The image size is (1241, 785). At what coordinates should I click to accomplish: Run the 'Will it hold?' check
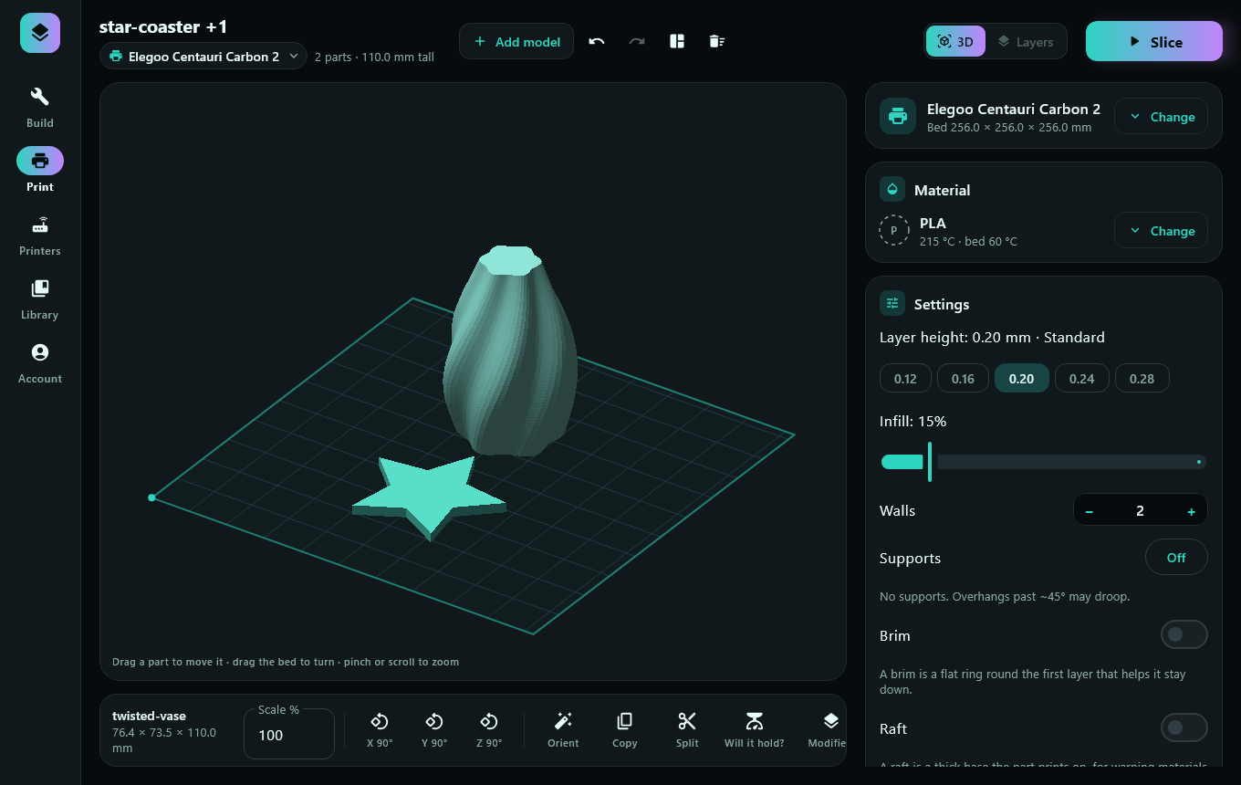[x=755, y=730]
